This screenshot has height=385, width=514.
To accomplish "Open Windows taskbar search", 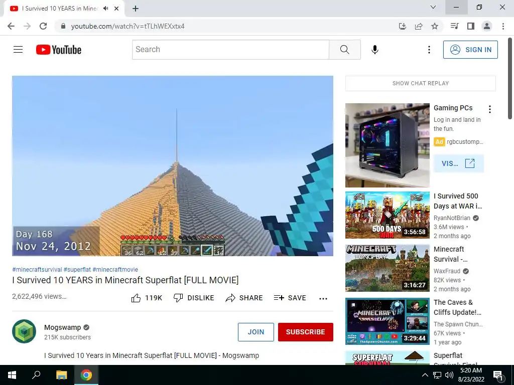I will (36, 375).
